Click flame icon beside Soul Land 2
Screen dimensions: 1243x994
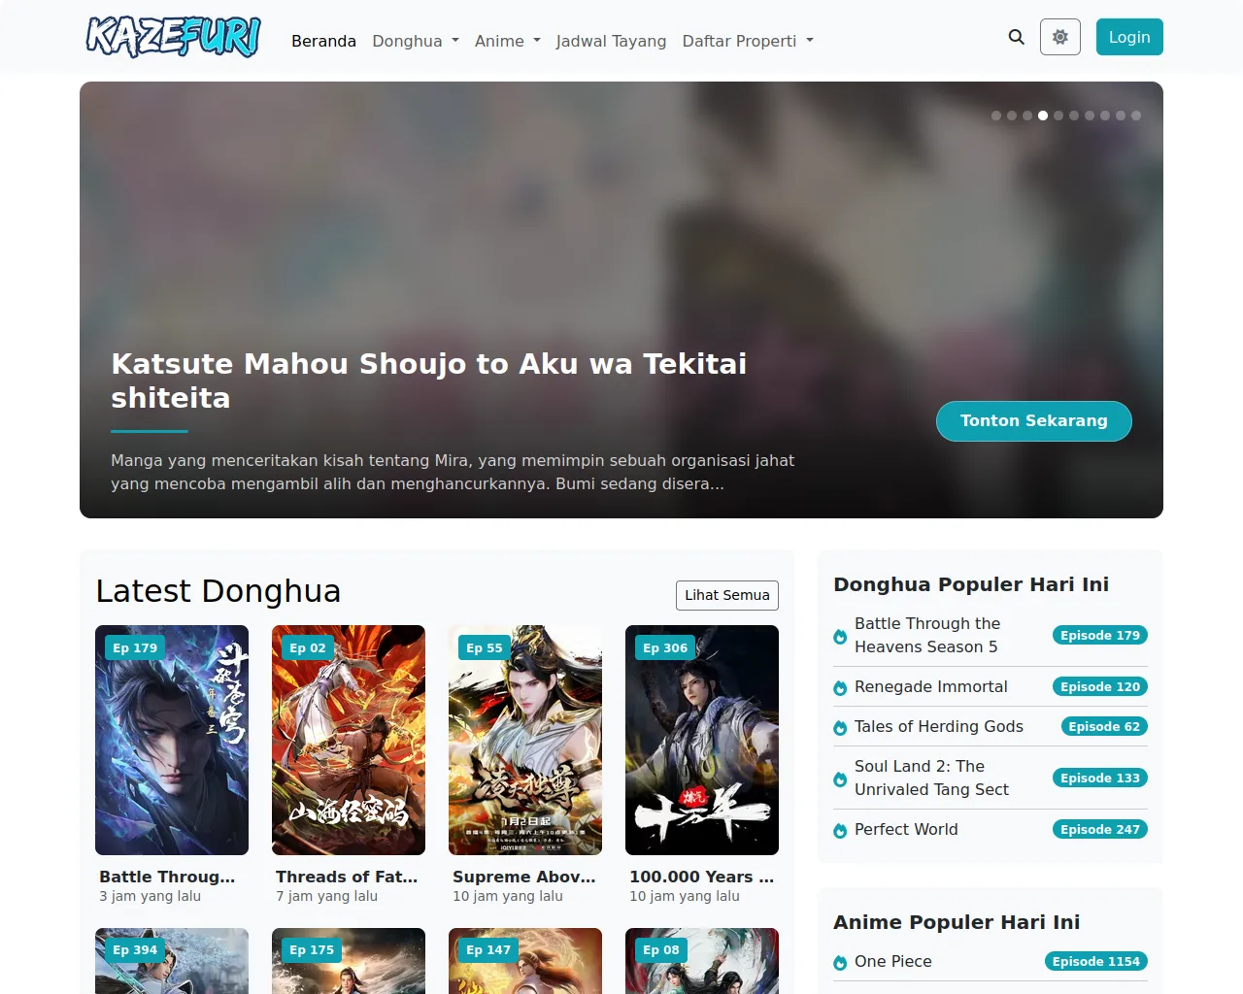click(x=840, y=779)
